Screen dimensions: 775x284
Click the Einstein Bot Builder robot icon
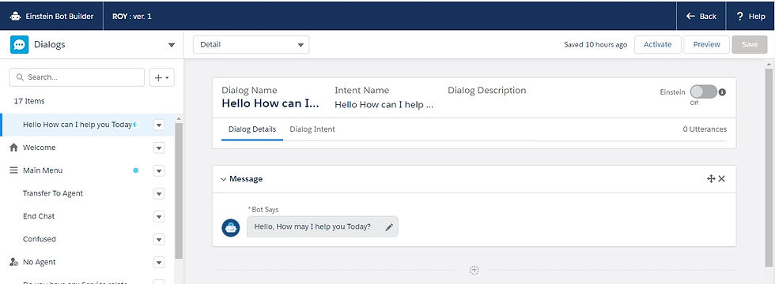click(x=16, y=17)
